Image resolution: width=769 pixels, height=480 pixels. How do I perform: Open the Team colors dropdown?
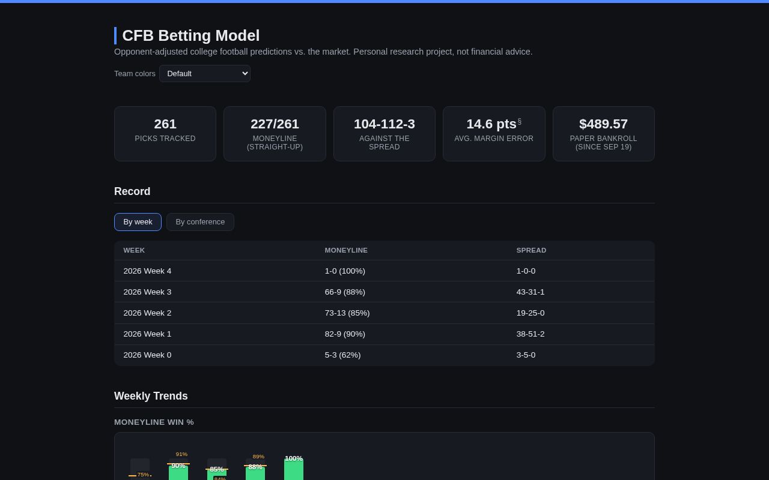205,73
